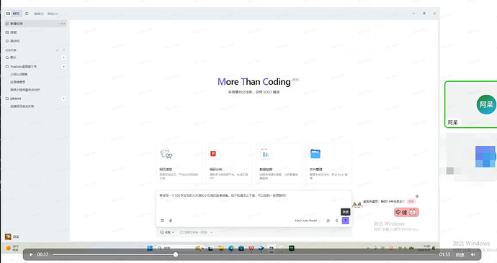The height and width of the screenshot is (263, 497).
Task: Click the collapse icon in task list header
Action: click(58, 50)
